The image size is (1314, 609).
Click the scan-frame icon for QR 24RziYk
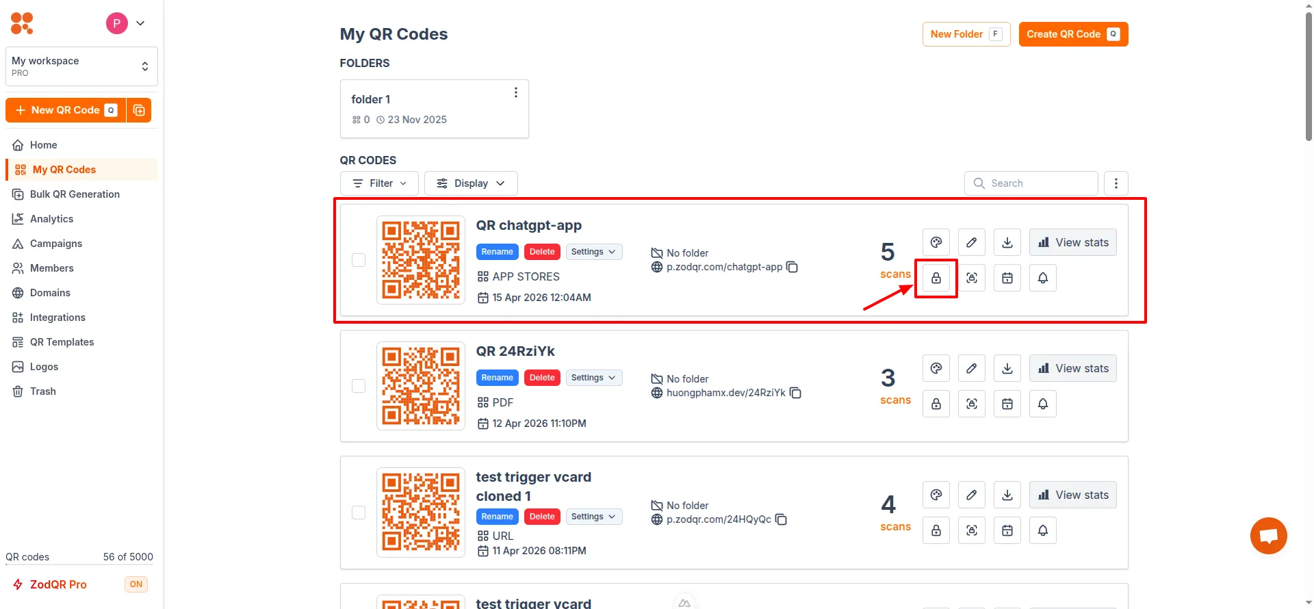[x=972, y=404]
